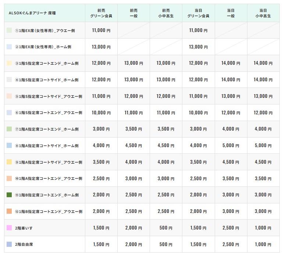Click the pink swatch beside 2階車いす

click(x=9, y=228)
